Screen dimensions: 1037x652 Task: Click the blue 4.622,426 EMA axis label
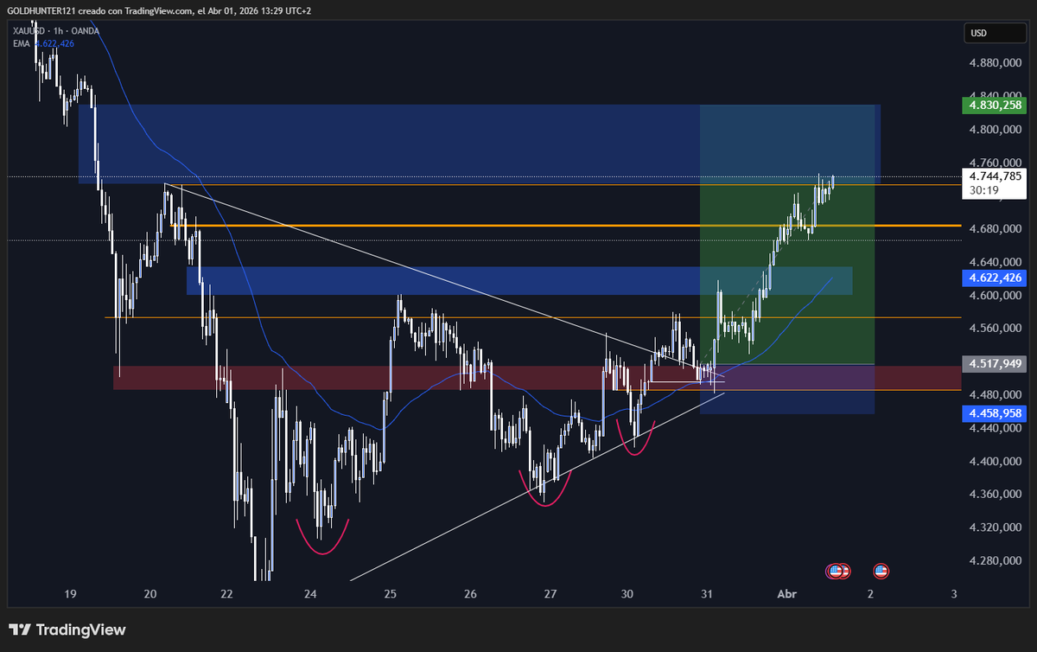tap(994, 278)
